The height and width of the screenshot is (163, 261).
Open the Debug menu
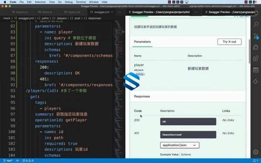(x=69, y=2)
